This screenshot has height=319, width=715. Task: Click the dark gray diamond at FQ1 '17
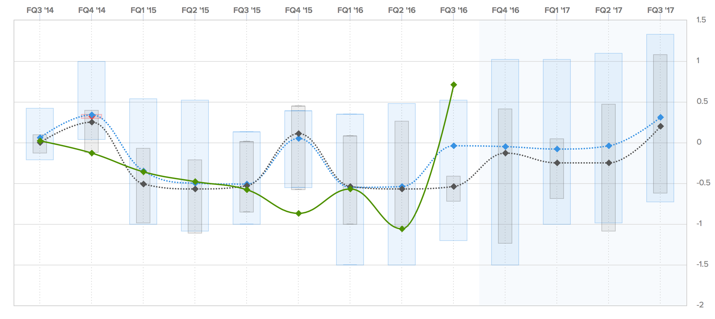[x=557, y=163]
